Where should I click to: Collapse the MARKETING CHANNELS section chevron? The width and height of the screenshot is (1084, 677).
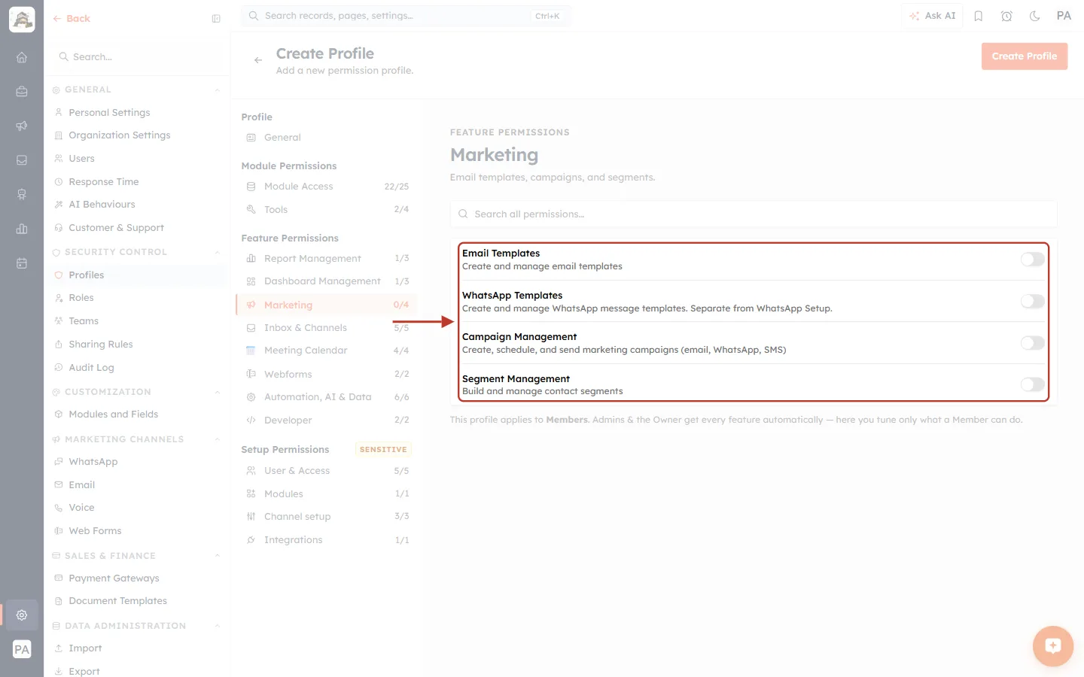click(218, 440)
